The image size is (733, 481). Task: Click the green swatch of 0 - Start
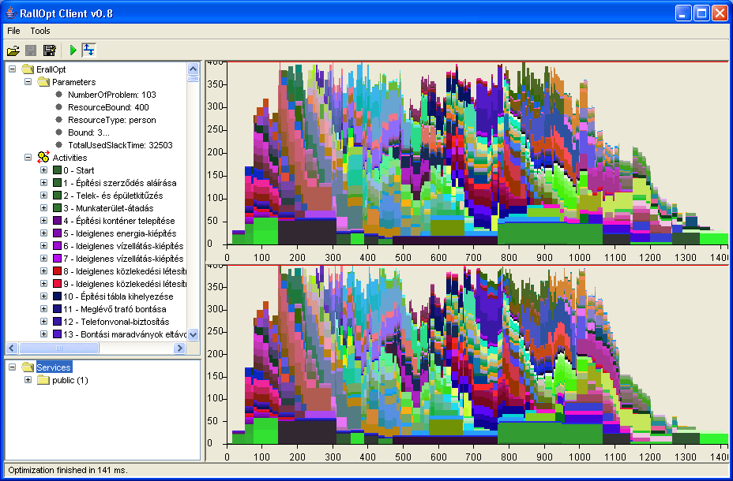pos(58,170)
